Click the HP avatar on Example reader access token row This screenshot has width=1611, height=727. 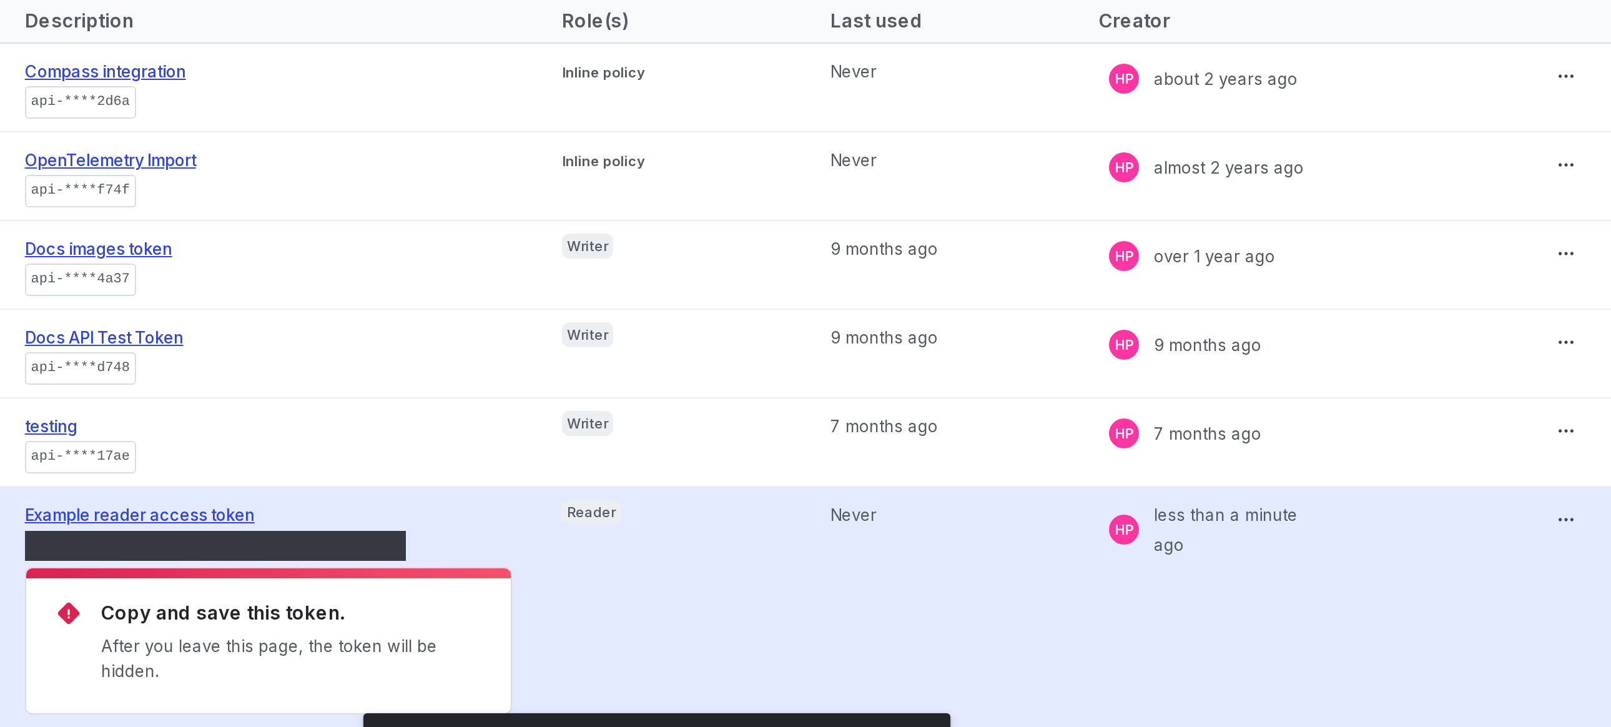click(1124, 530)
